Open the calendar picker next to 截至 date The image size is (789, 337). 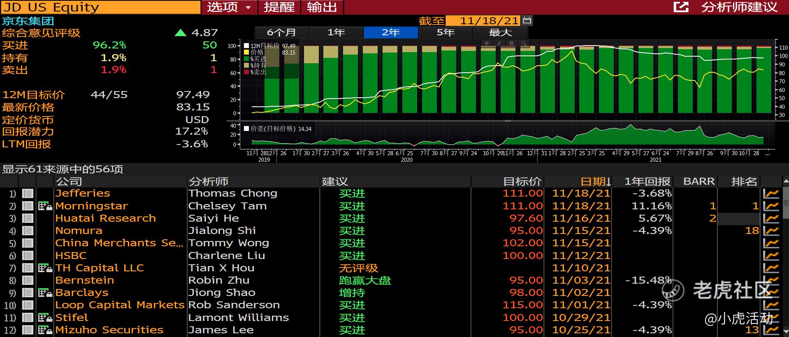click(x=527, y=21)
